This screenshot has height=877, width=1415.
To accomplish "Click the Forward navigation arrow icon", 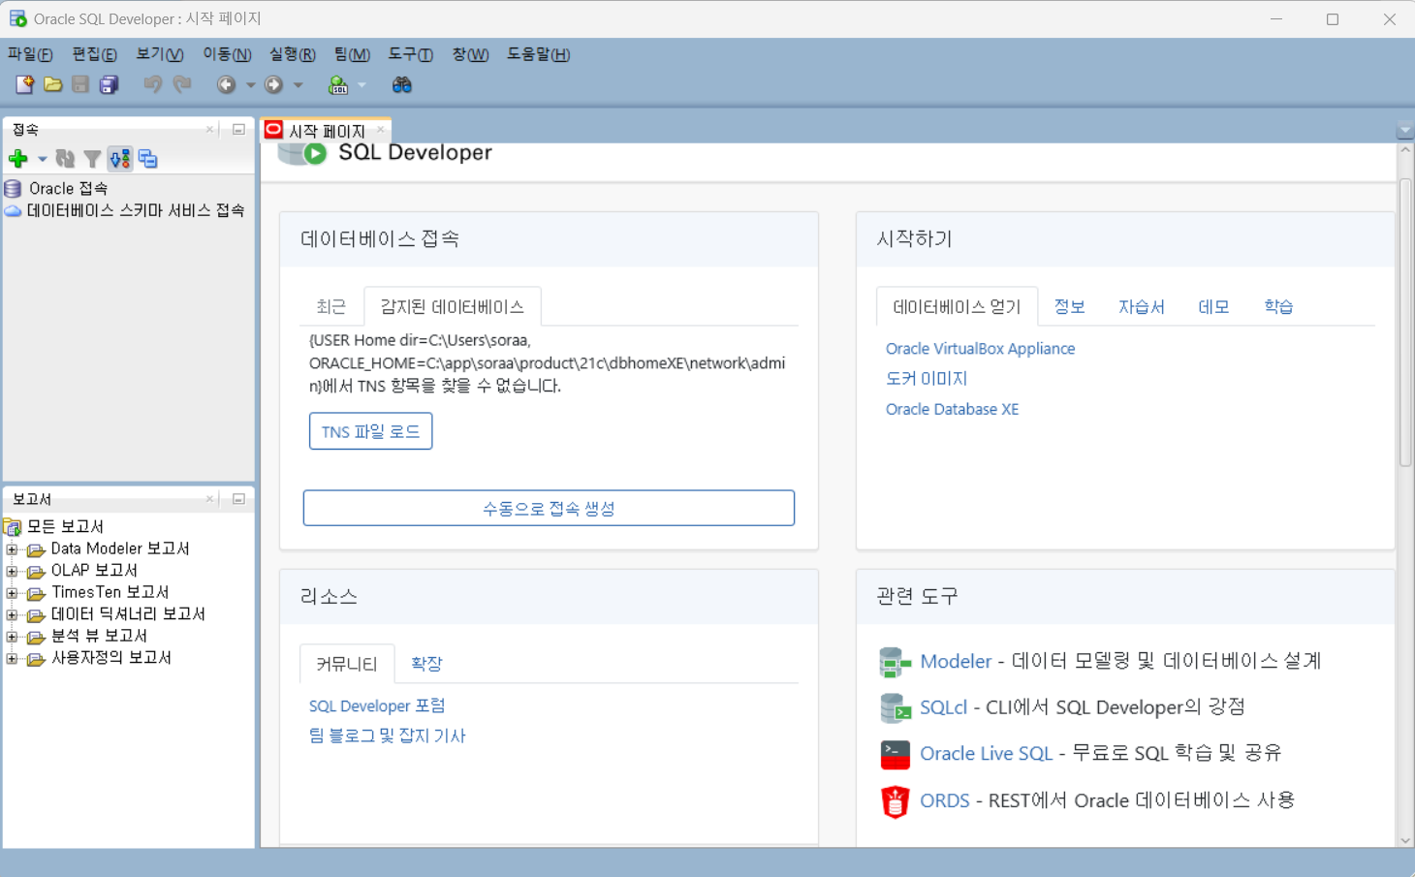I will [274, 84].
